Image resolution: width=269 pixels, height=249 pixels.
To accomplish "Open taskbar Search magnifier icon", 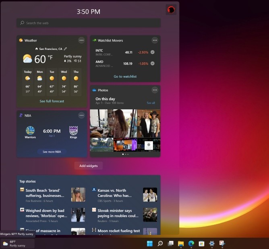I will 160,243.
